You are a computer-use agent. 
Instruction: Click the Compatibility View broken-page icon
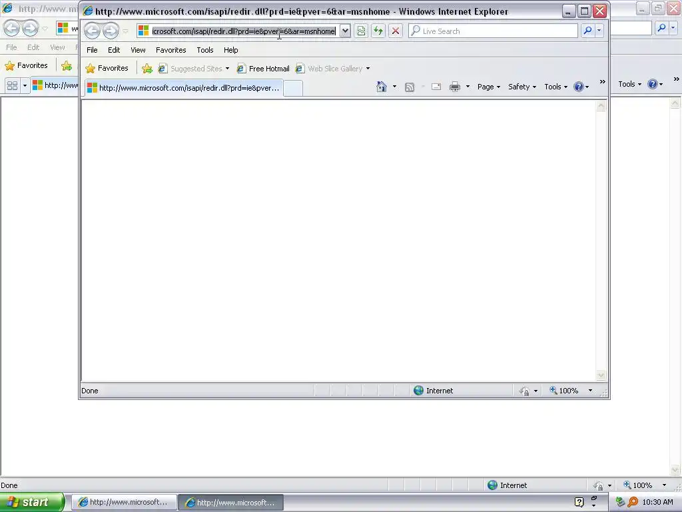point(361,31)
